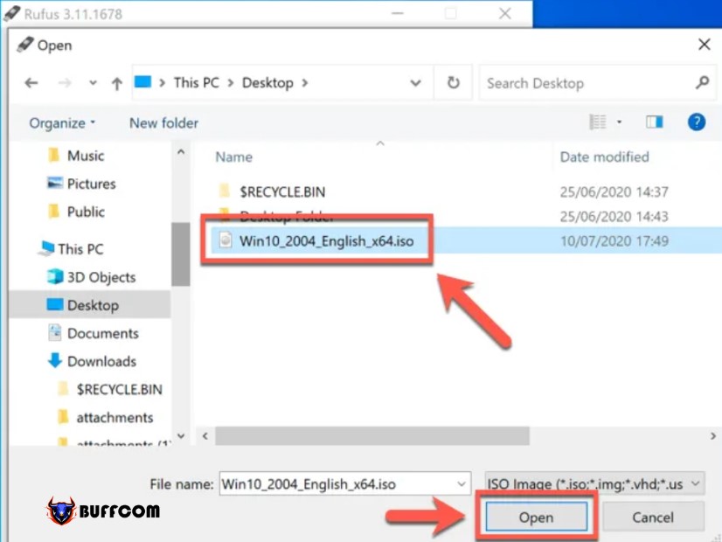
Task: Open recent locations dropdown arrow
Action: [x=93, y=83]
